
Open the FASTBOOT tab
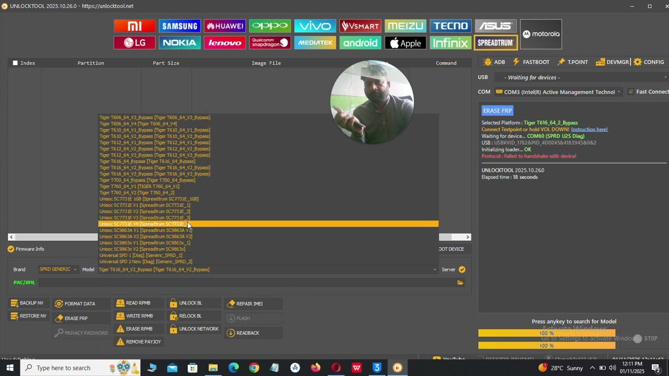(531, 62)
